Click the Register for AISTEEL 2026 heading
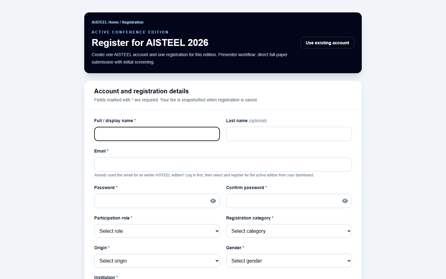The image size is (446, 279). click(x=150, y=42)
